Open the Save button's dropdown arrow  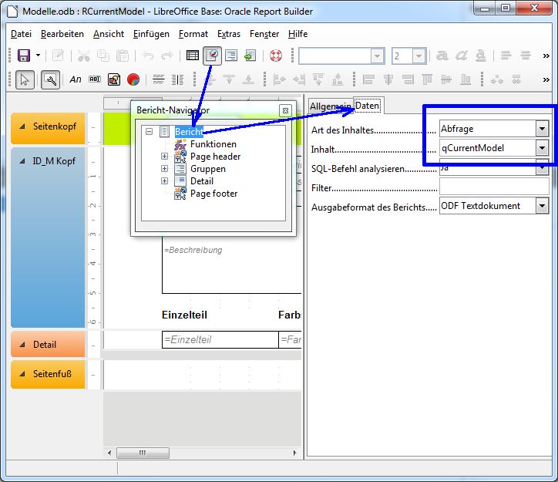click(38, 56)
